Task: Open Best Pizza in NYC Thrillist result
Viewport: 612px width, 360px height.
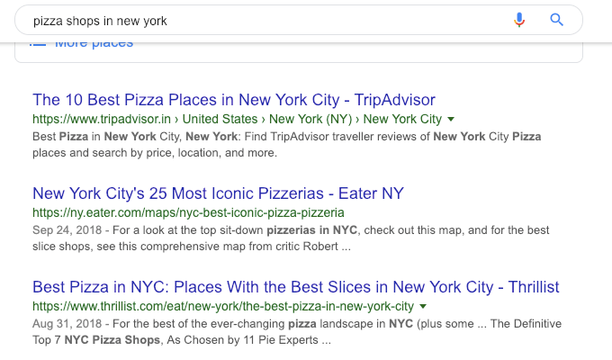Action: pyautogui.click(x=296, y=287)
